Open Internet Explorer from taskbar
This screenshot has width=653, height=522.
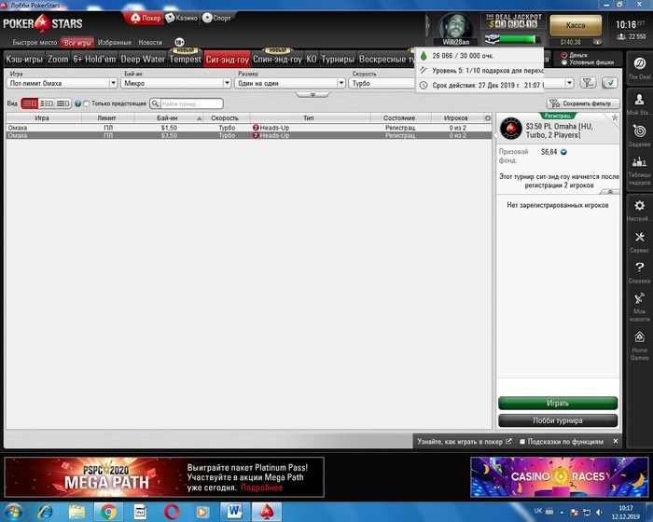coord(45,512)
